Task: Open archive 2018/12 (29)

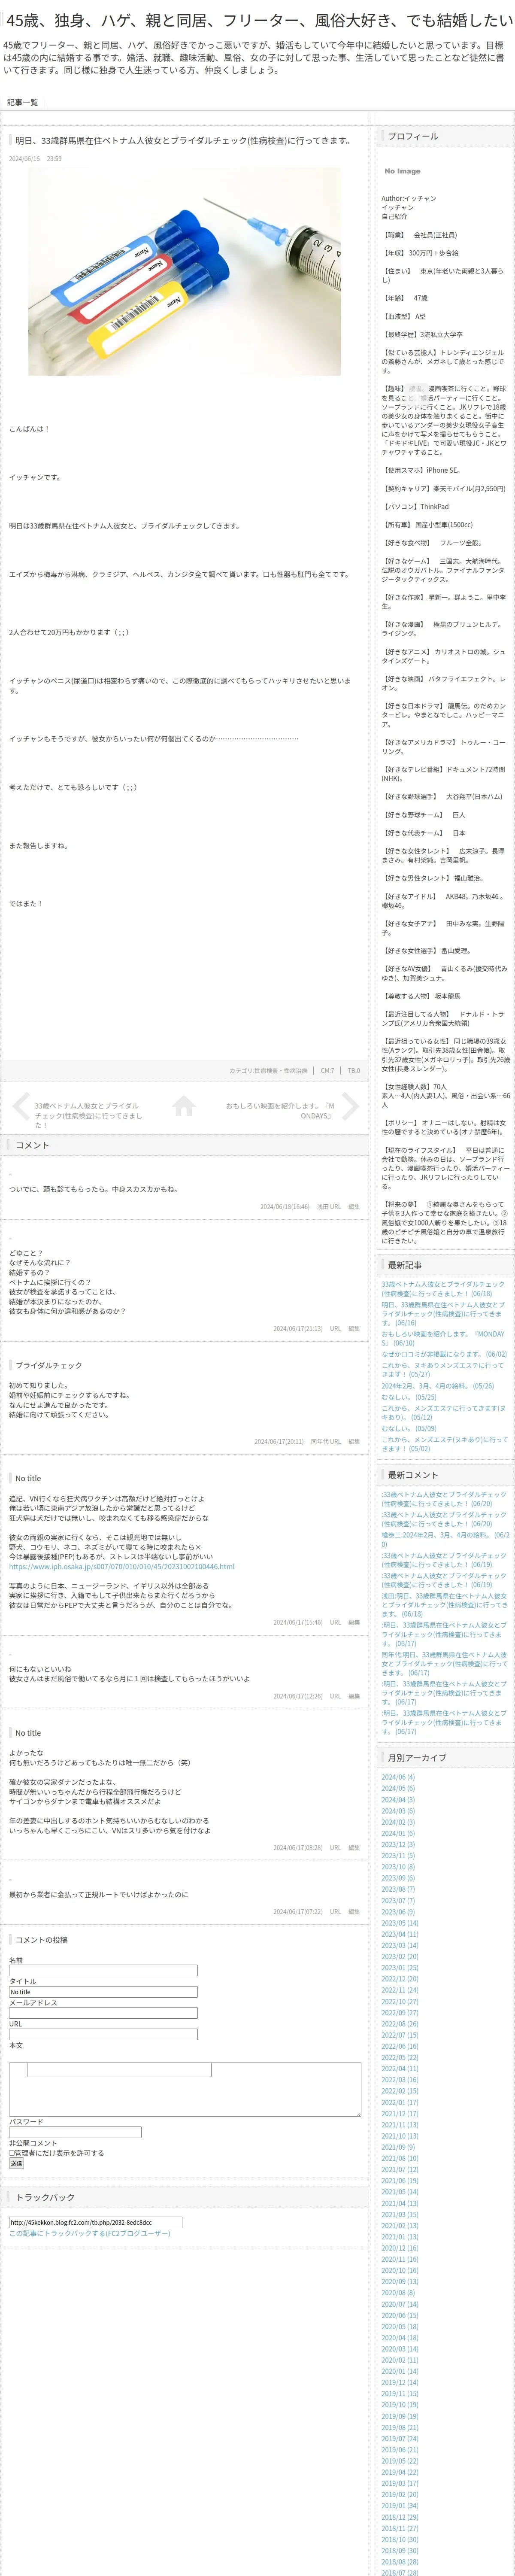Action: [x=399, y=2517]
